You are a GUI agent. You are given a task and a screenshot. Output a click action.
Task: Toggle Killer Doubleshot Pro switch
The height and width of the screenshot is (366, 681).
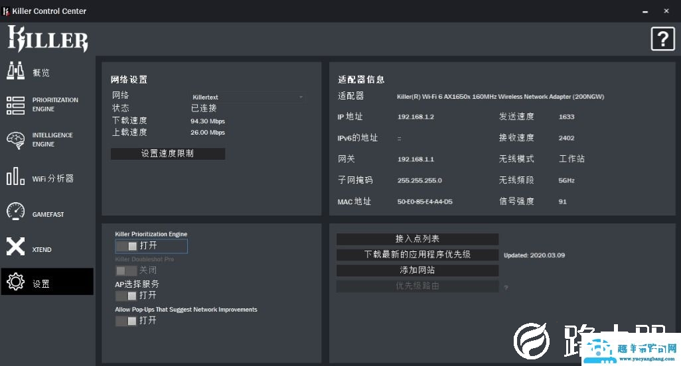tap(126, 271)
